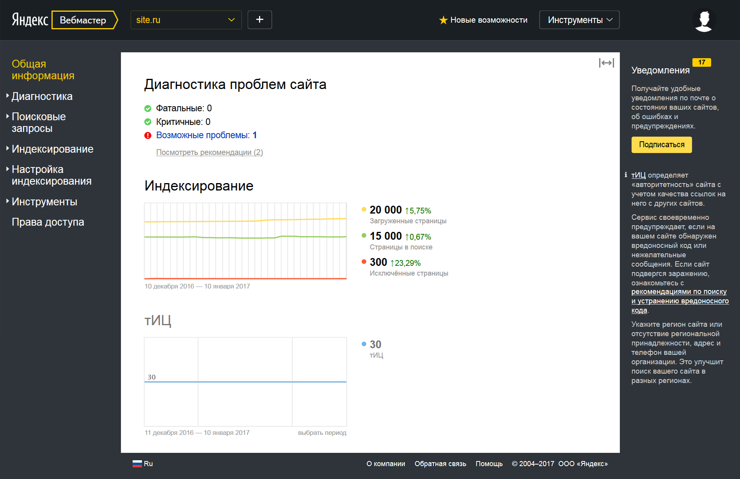Open Новые возможности link

[489, 20]
